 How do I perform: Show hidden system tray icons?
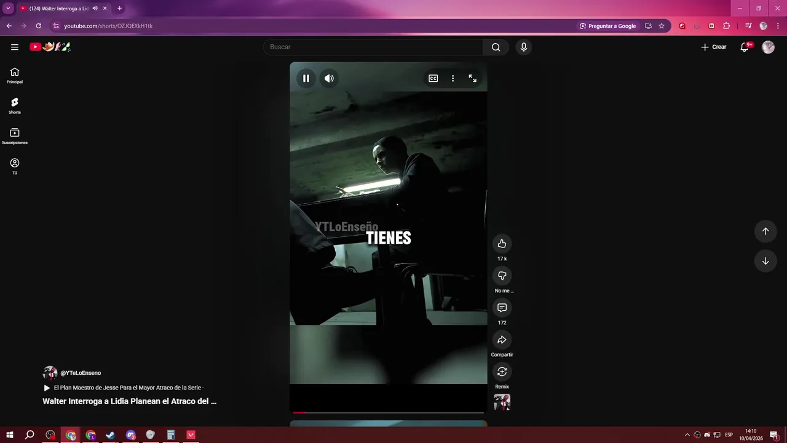(x=687, y=435)
